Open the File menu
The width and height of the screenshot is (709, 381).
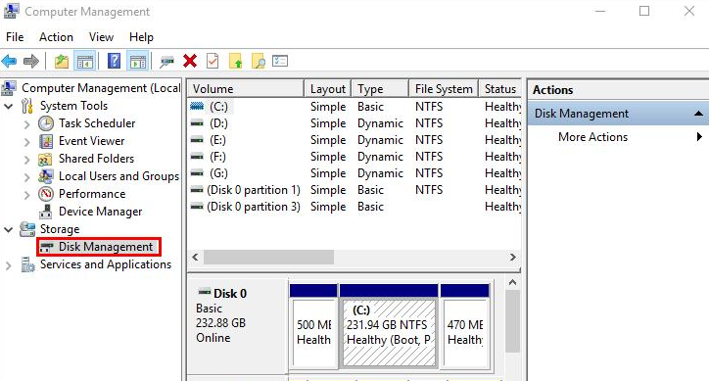point(15,37)
